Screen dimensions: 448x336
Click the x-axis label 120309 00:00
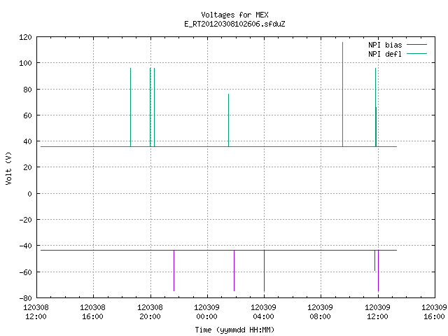pos(207,311)
